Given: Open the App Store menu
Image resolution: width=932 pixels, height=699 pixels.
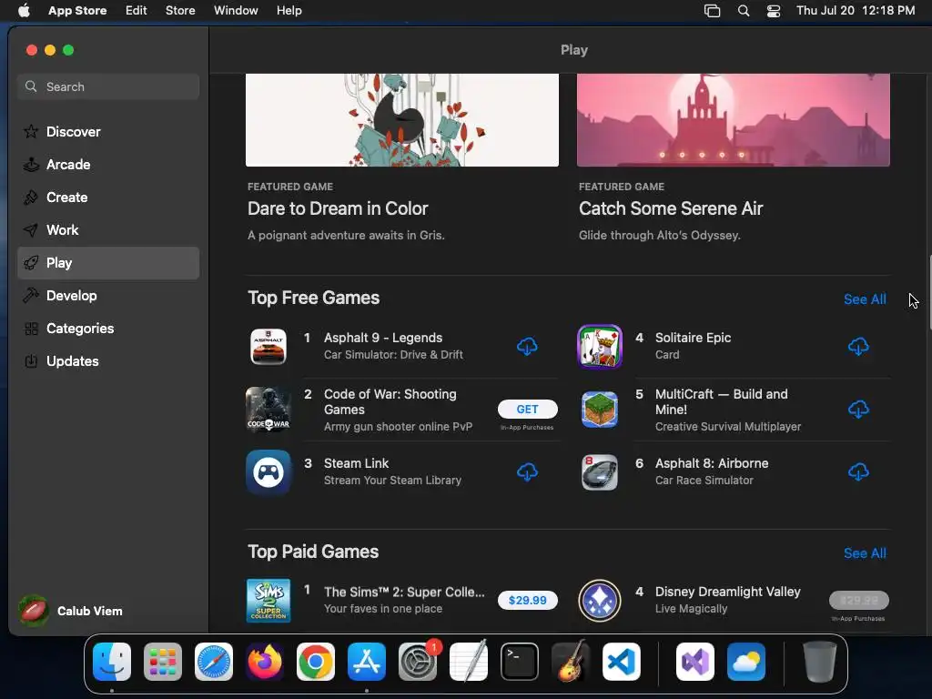Looking at the screenshot, I should [77, 11].
